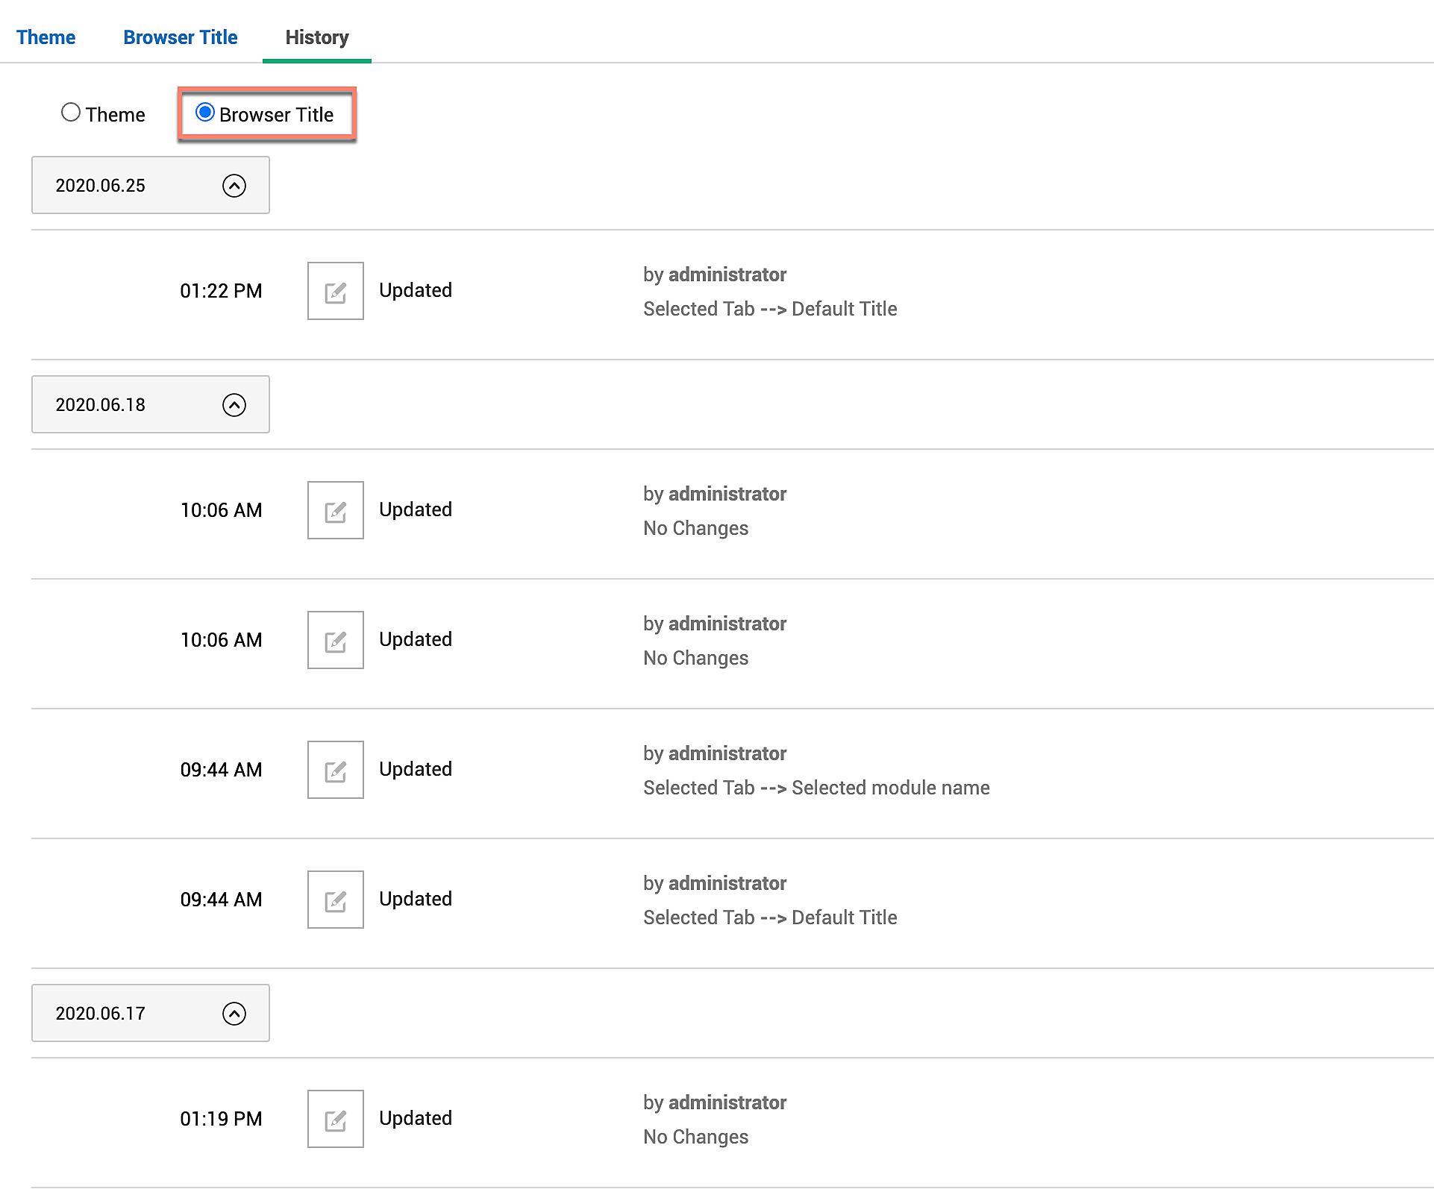Image resolution: width=1434 pixels, height=1189 pixels.
Task: Click the 01:19 PM timestamp
Action: point(221,1119)
